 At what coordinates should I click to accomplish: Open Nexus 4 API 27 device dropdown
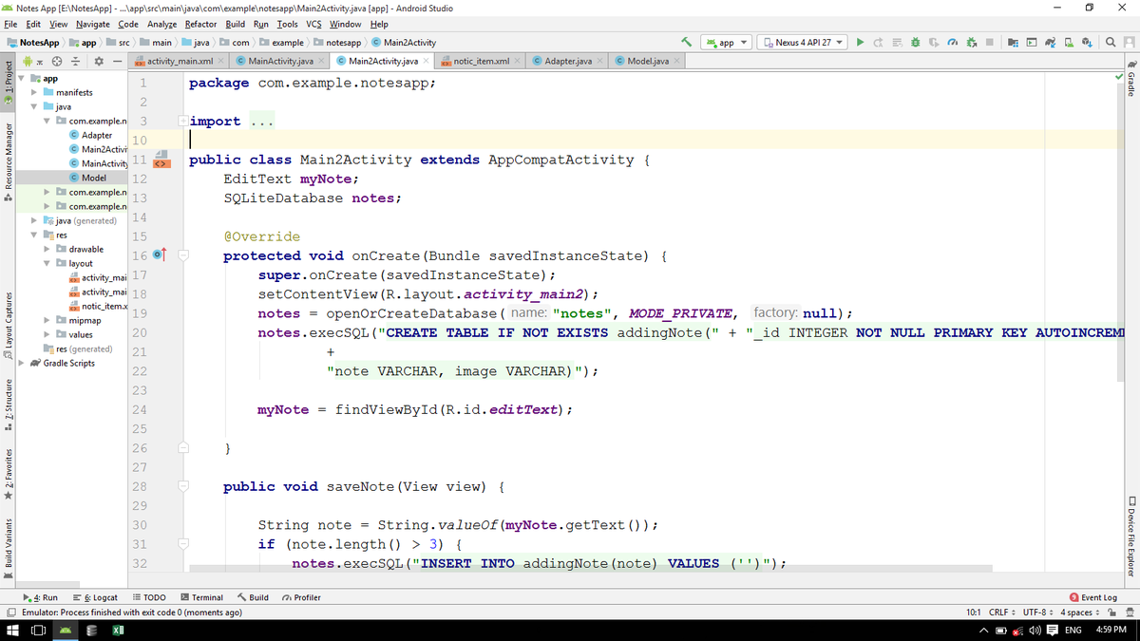(803, 42)
